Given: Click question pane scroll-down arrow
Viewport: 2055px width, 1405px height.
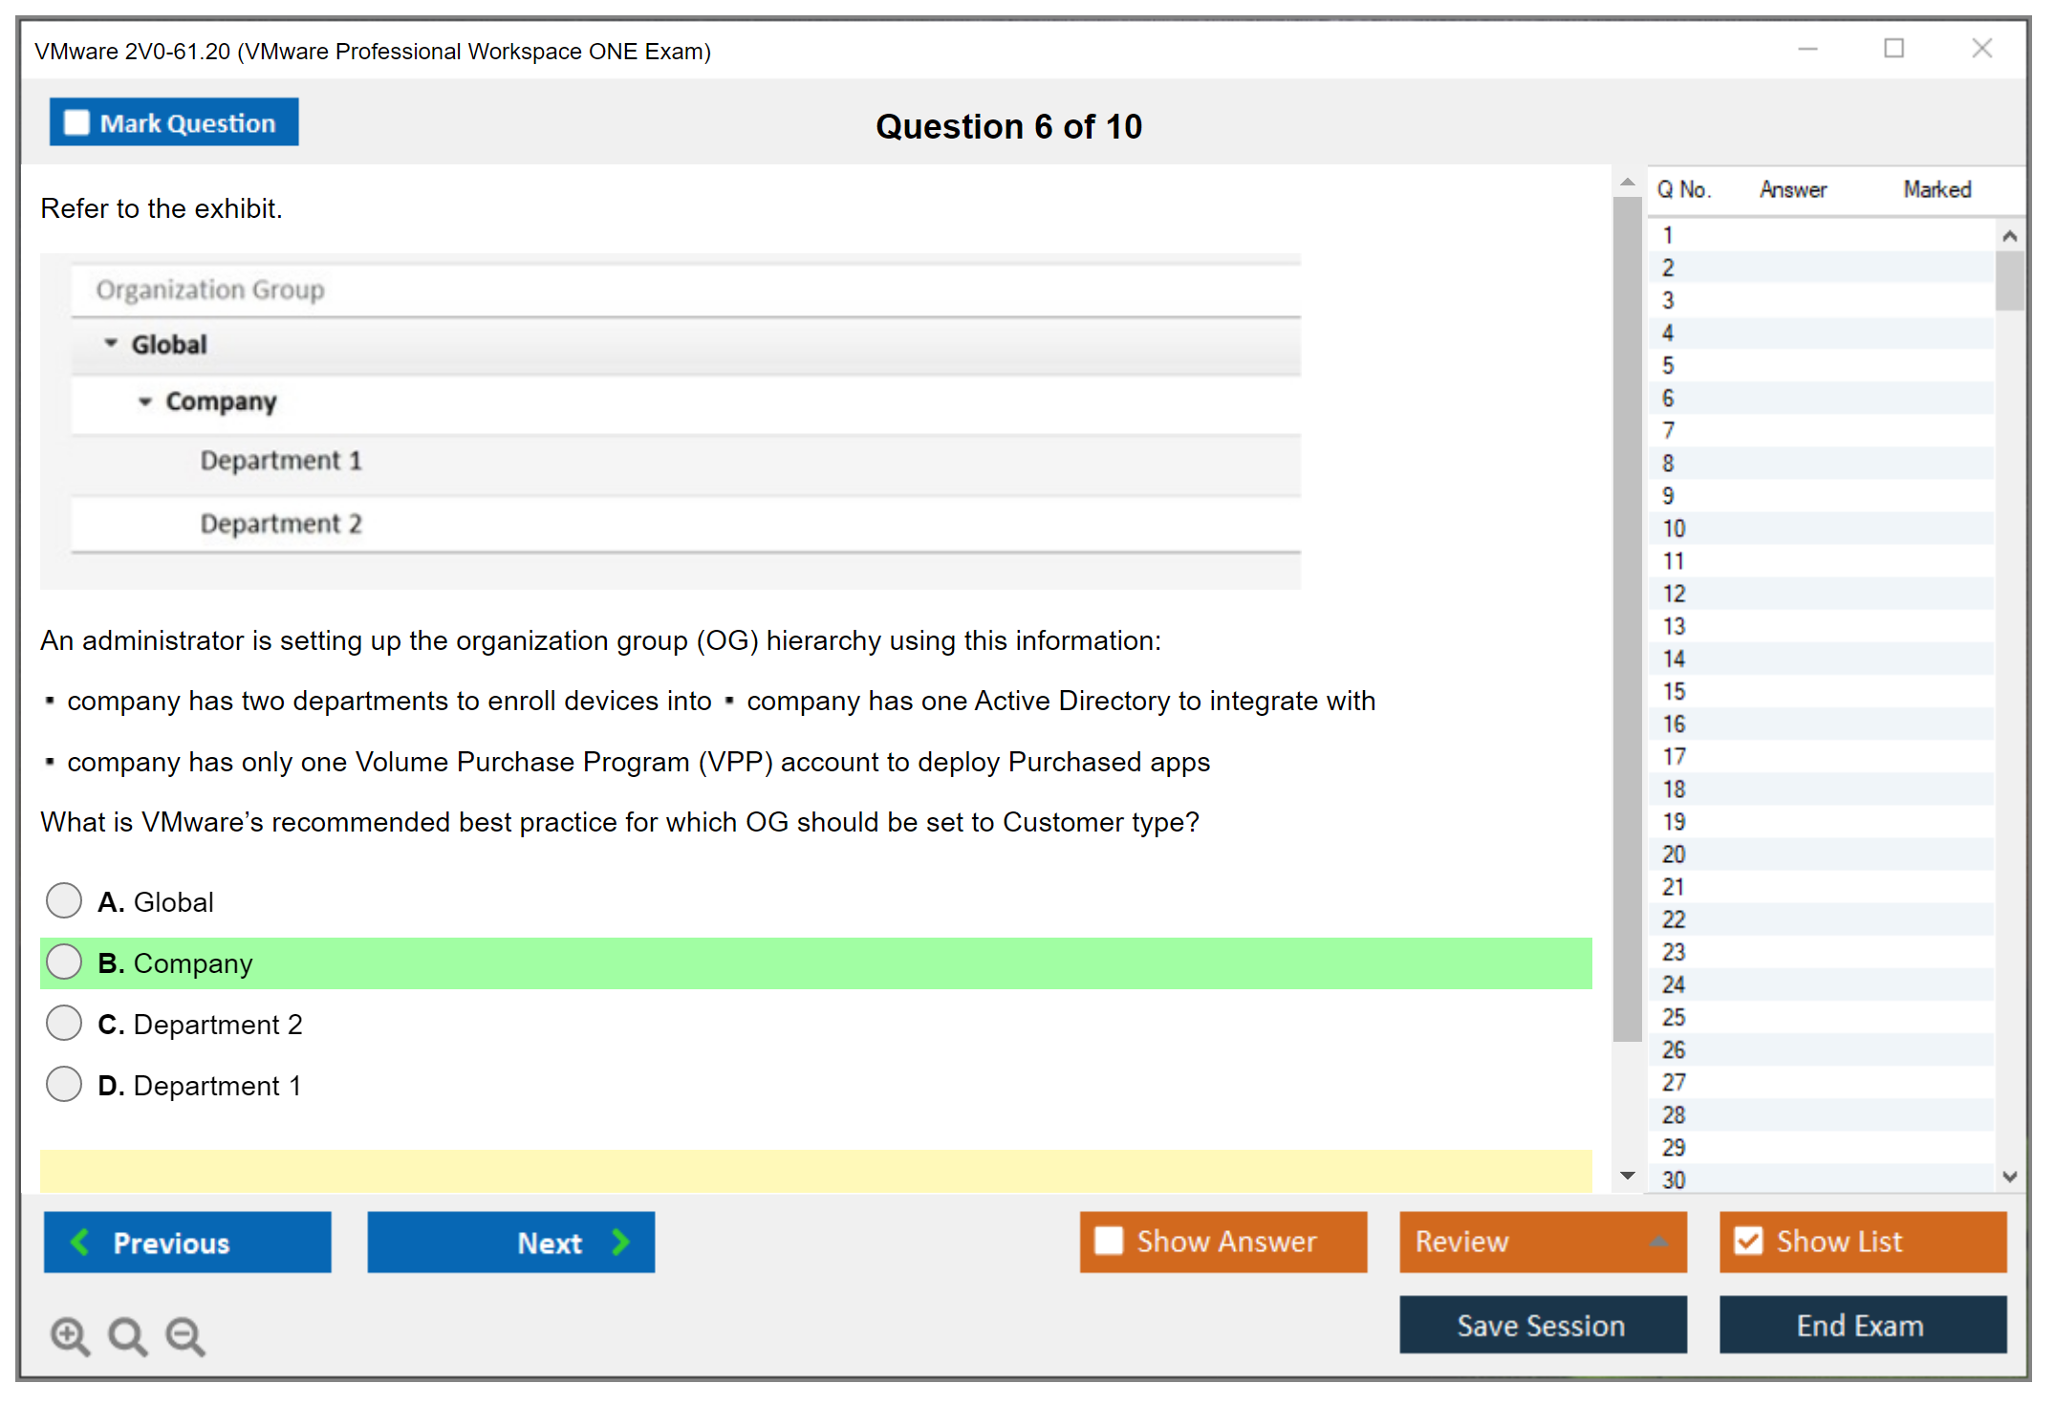Looking at the screenshot, I should tap(1628, 1176).
